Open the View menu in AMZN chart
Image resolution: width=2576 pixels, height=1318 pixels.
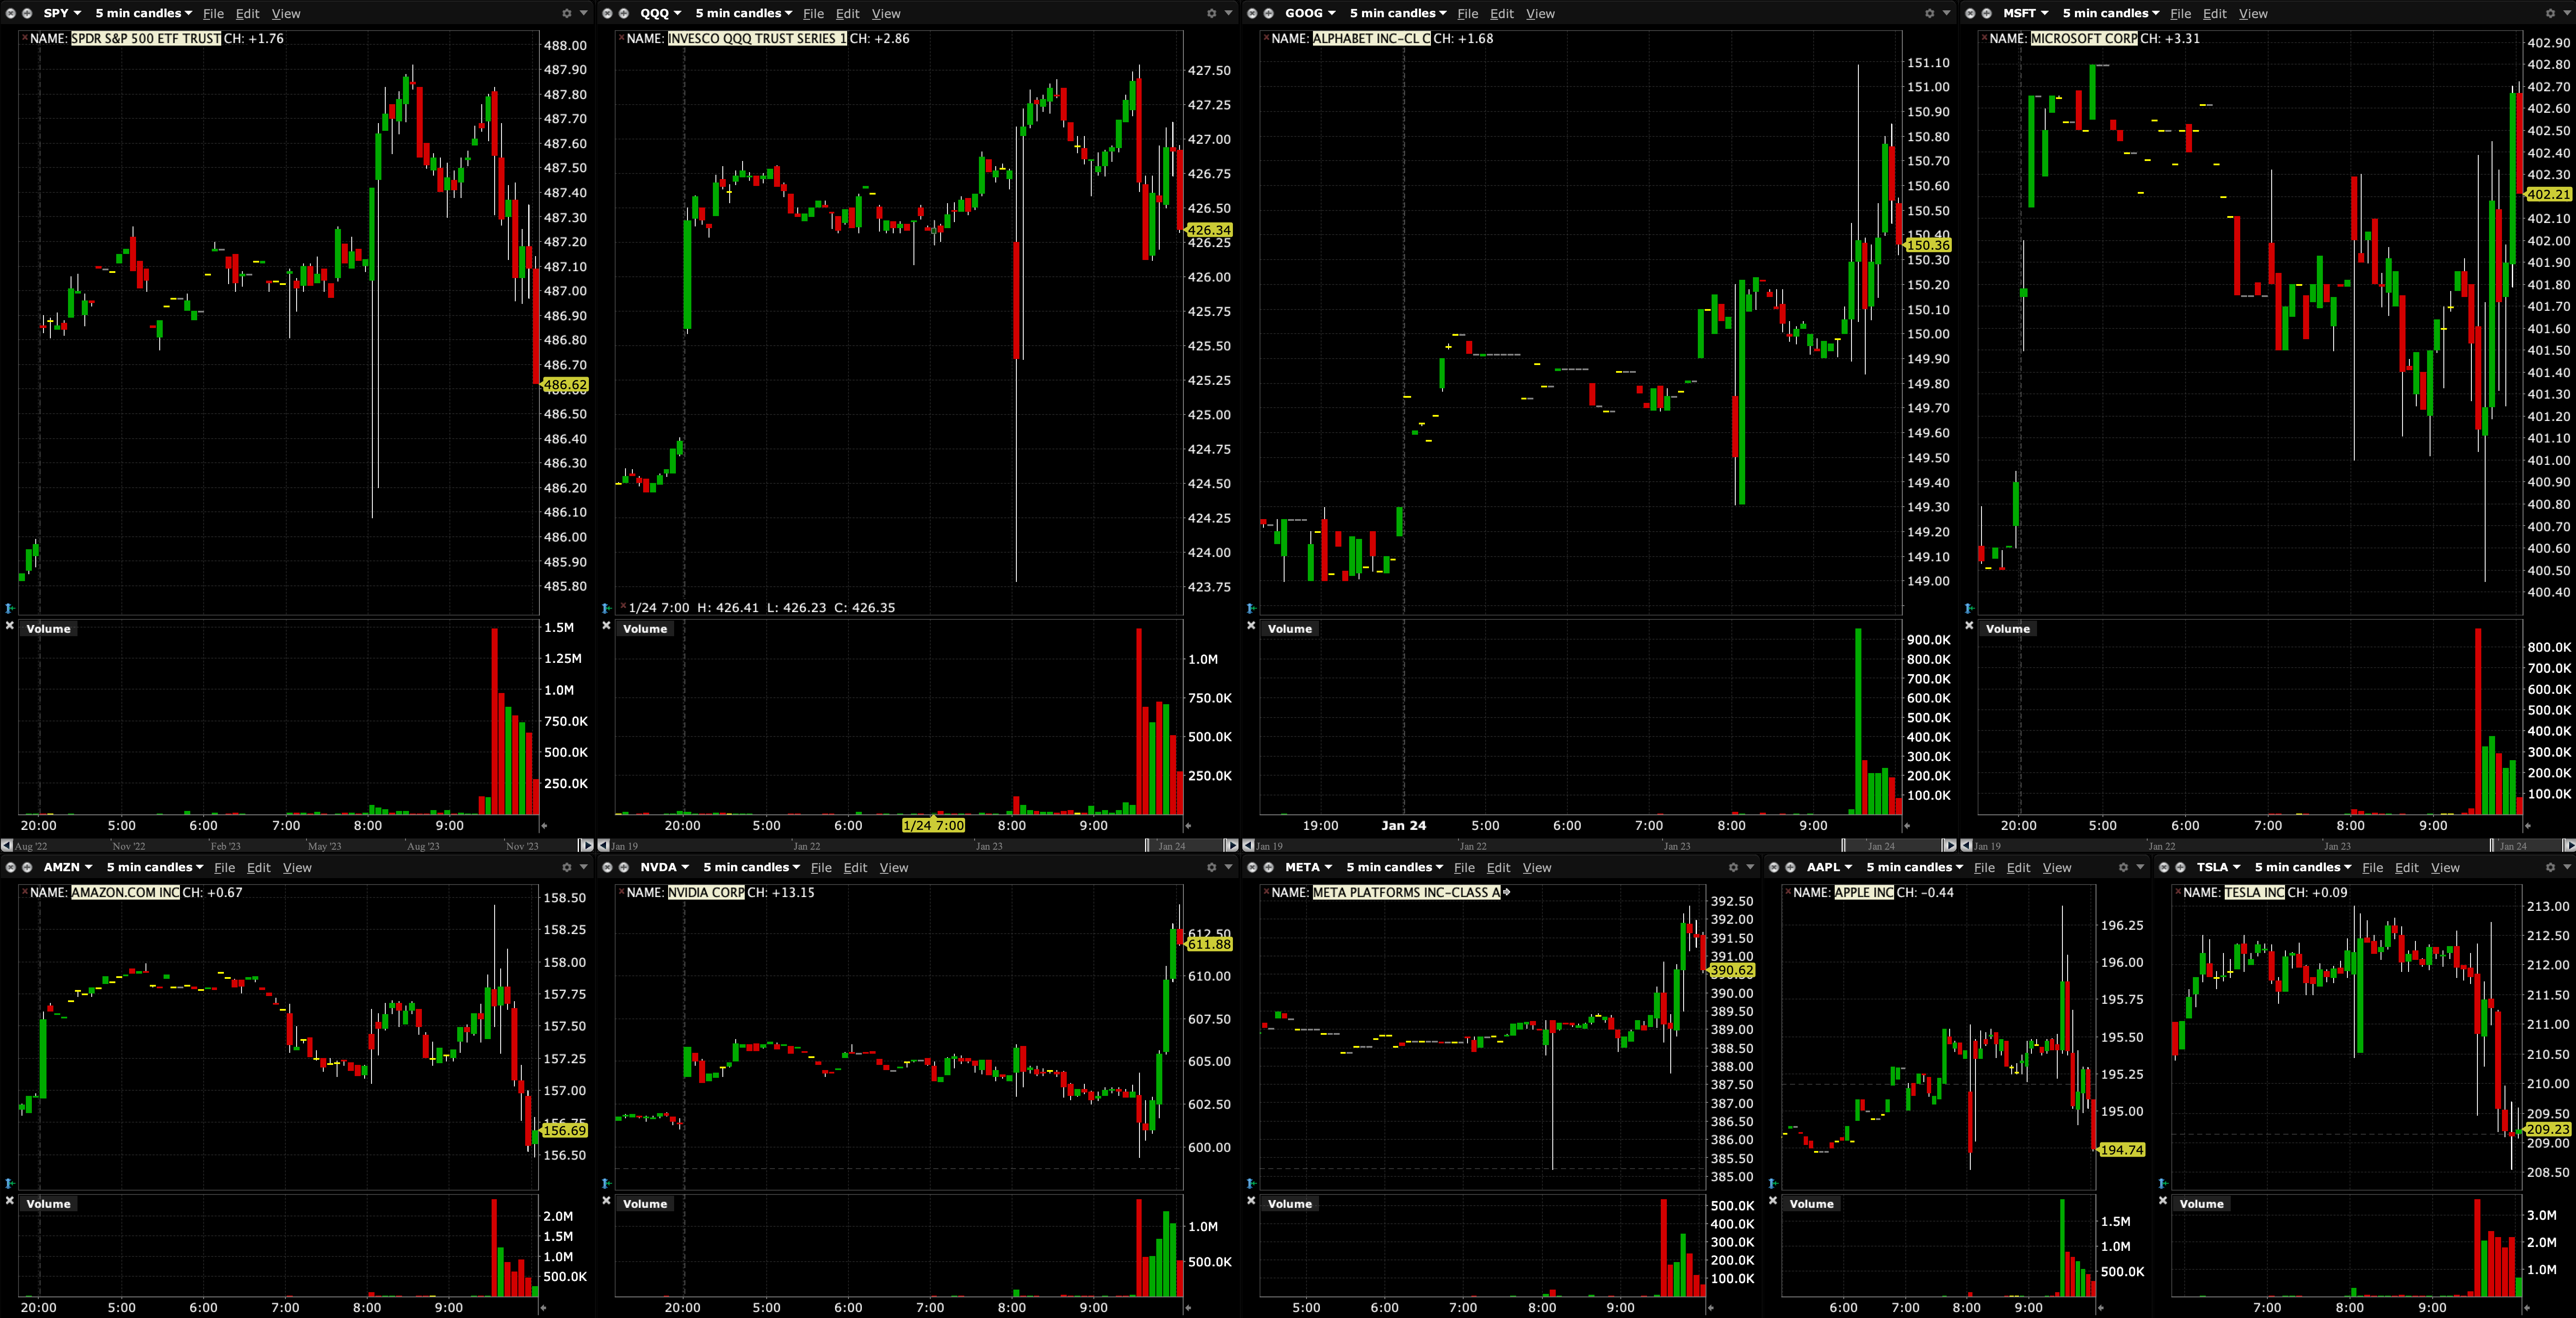pyautogui.click(x=297, y=867)
